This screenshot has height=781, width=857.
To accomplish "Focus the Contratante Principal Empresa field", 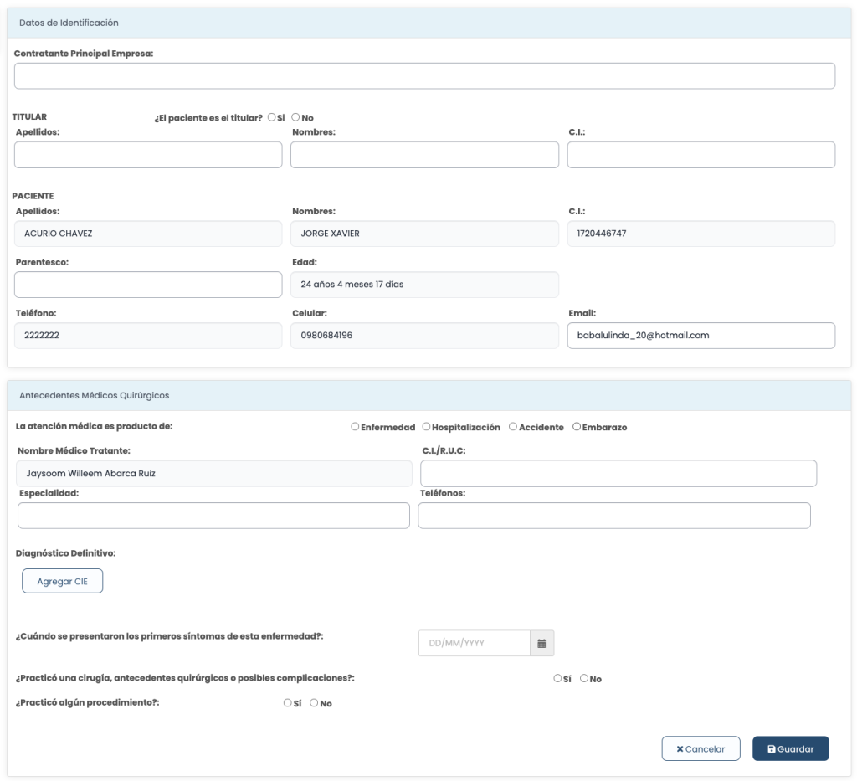I will (424, 76).
